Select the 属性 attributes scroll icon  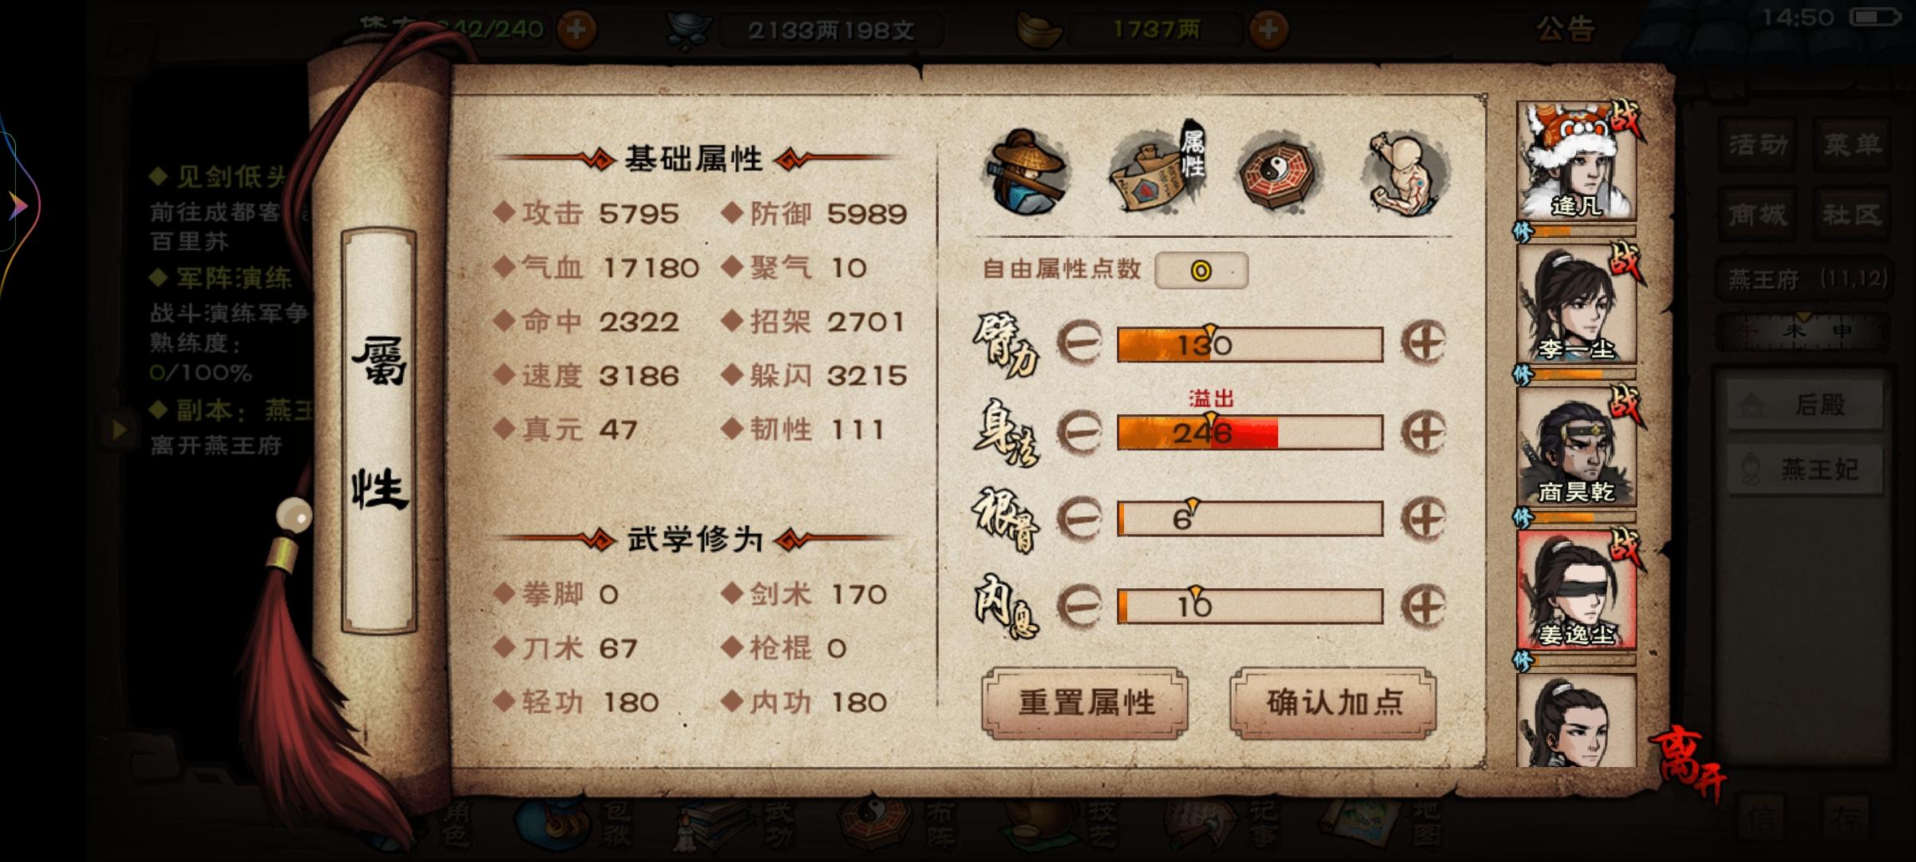pos(1158,170)
